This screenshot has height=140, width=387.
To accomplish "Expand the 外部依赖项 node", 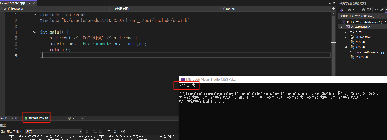I will click(346, 37).
